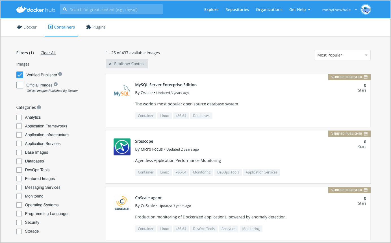Check the Application Infrastructure category
Viewport: 391px width, 243px height.
pyautogui.click(x=19, y=135)
